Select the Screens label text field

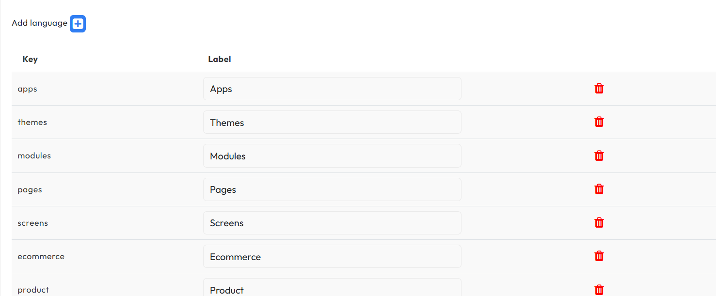tap(332, 223)
